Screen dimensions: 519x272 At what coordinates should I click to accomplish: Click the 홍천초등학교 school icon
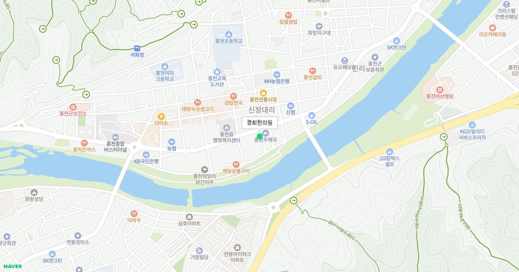229,34
